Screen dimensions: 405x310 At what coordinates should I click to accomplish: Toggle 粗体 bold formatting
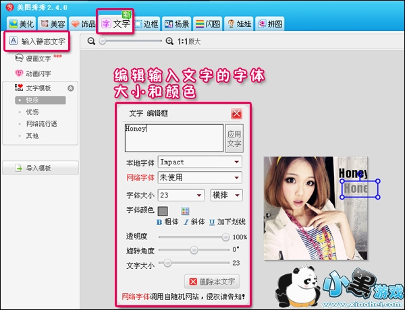(169, 221)
